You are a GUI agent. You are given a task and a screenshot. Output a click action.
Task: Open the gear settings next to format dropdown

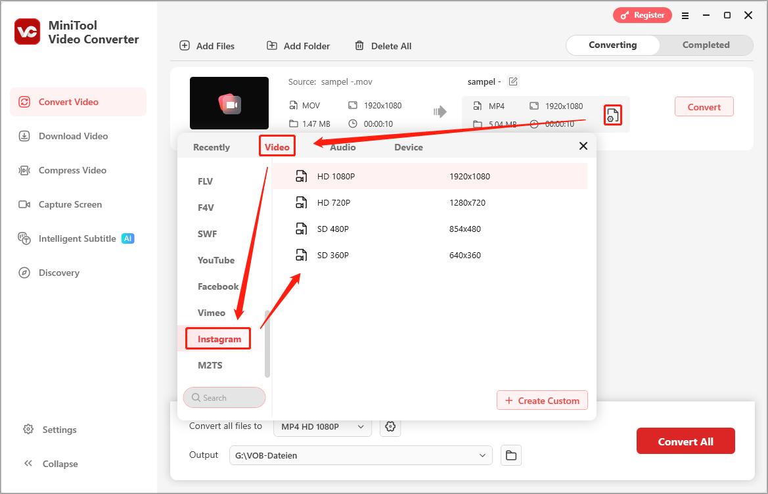390,426
